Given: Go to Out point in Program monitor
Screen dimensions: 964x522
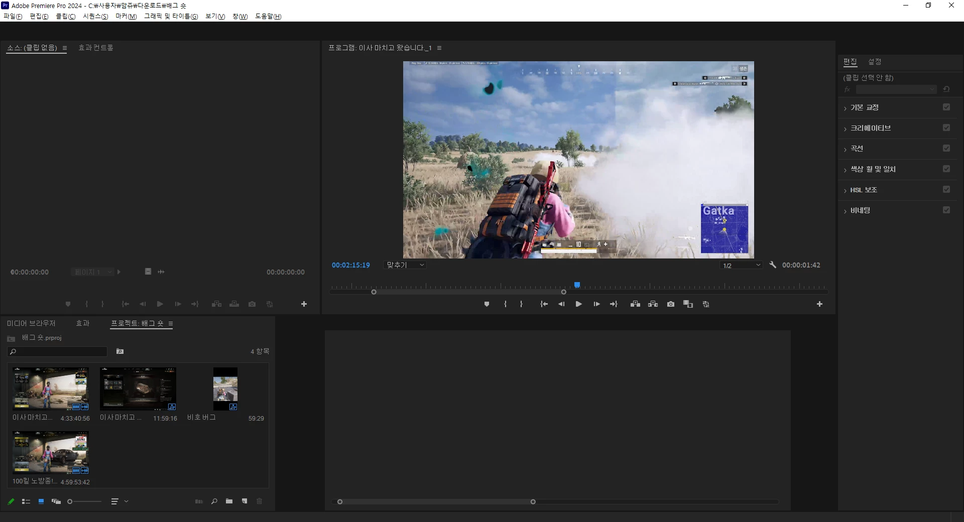Looking at the screenshot, I should 614,304.
